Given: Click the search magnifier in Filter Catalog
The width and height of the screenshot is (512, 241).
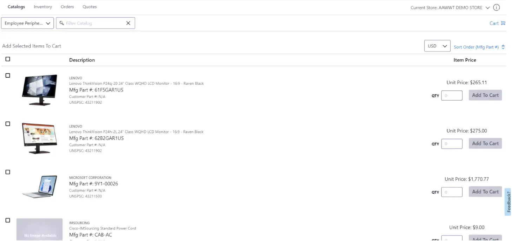Looking at the screenshot, I should pyautogui.click(x=62, y=23).
